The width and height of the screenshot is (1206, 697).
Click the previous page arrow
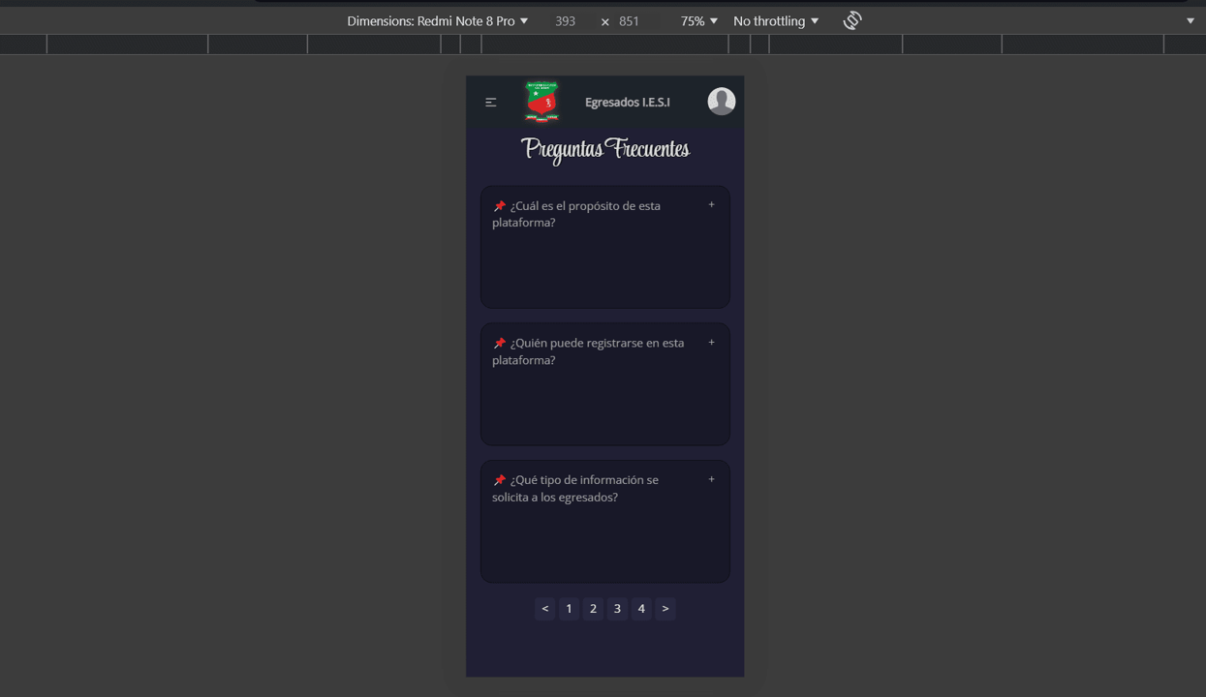(x=545, y=609)
